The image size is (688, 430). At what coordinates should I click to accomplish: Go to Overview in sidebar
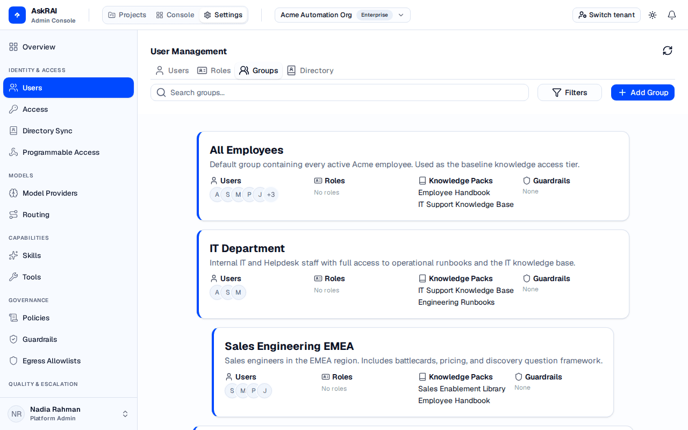click(x=68, y=47)
